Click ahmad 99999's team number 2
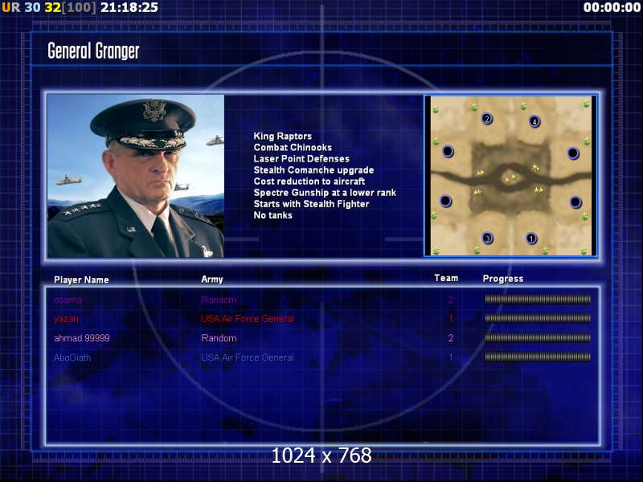 click(451, 338)
